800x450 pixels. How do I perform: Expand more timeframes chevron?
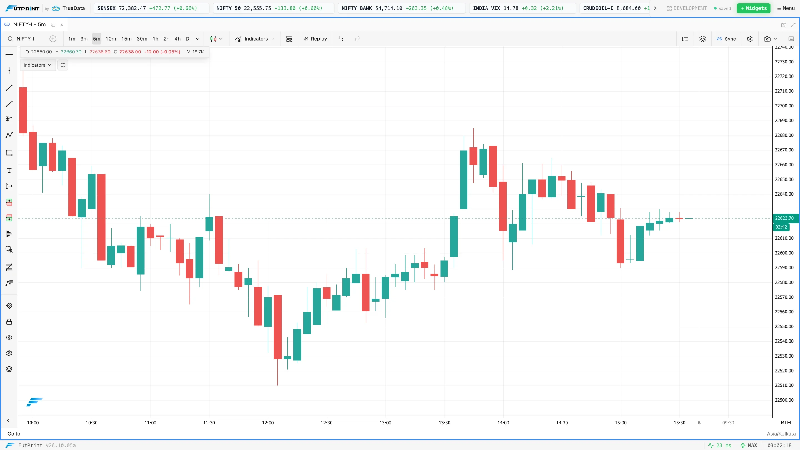click(197, 39)
